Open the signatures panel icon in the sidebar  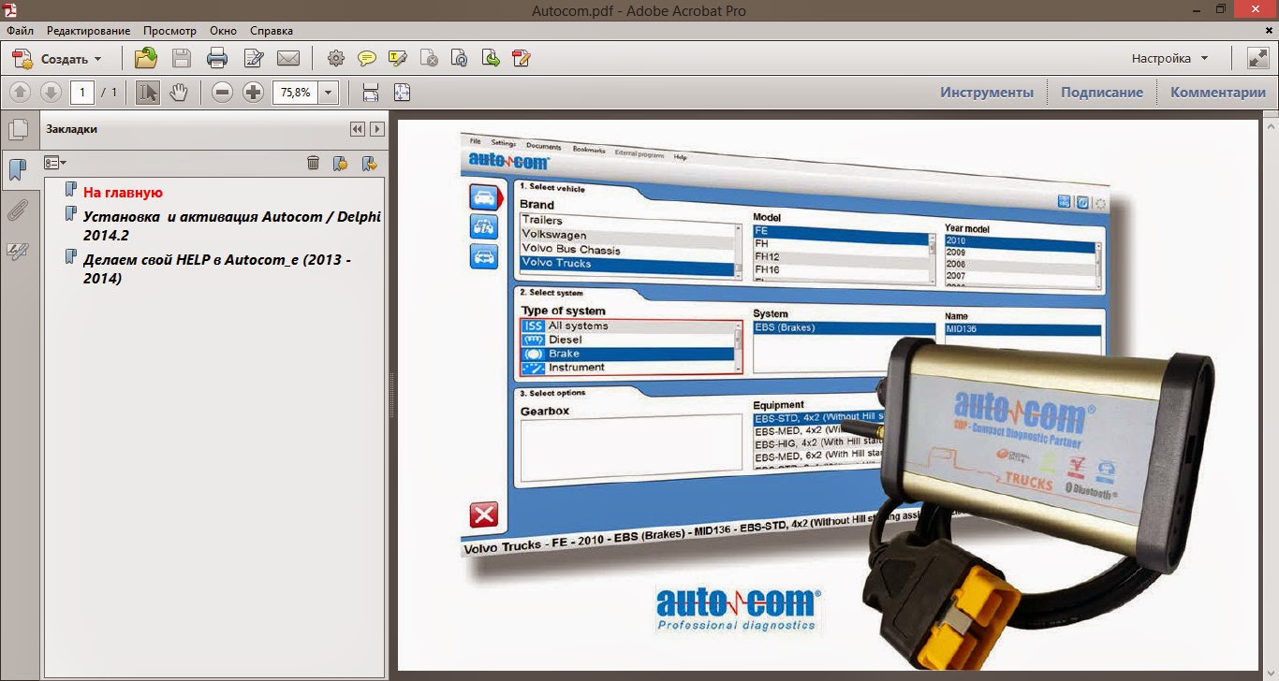click(x=18, y=251)
